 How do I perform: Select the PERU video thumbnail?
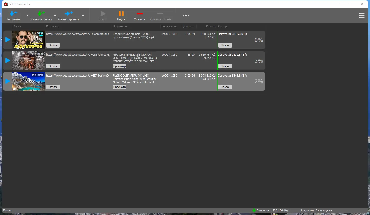coord(28,81)
